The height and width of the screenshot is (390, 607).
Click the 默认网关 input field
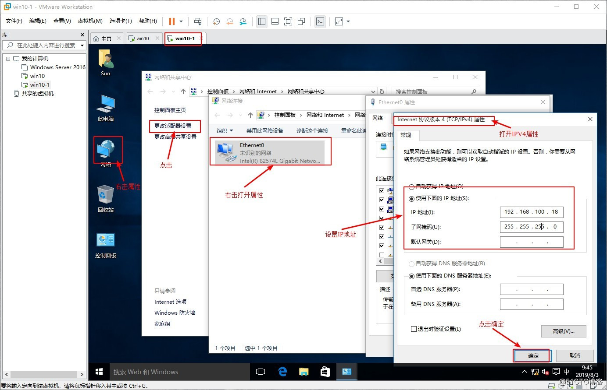(x=532, y=242)
